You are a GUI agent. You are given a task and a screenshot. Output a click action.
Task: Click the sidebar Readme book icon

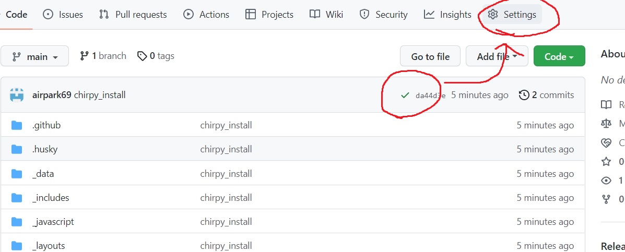point(606,105)
